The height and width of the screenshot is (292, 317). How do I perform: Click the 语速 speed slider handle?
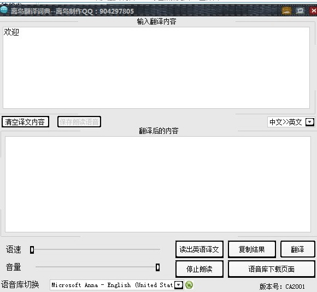click(x=32, y=250)
